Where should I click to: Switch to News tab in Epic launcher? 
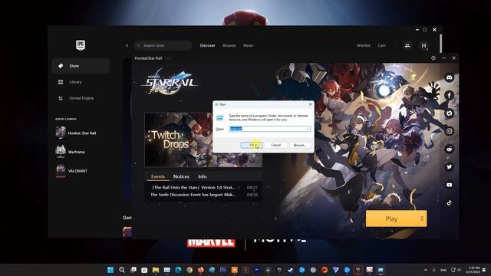pos(248,46)
